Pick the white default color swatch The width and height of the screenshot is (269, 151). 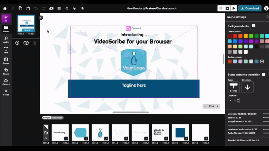coord(246,52)
